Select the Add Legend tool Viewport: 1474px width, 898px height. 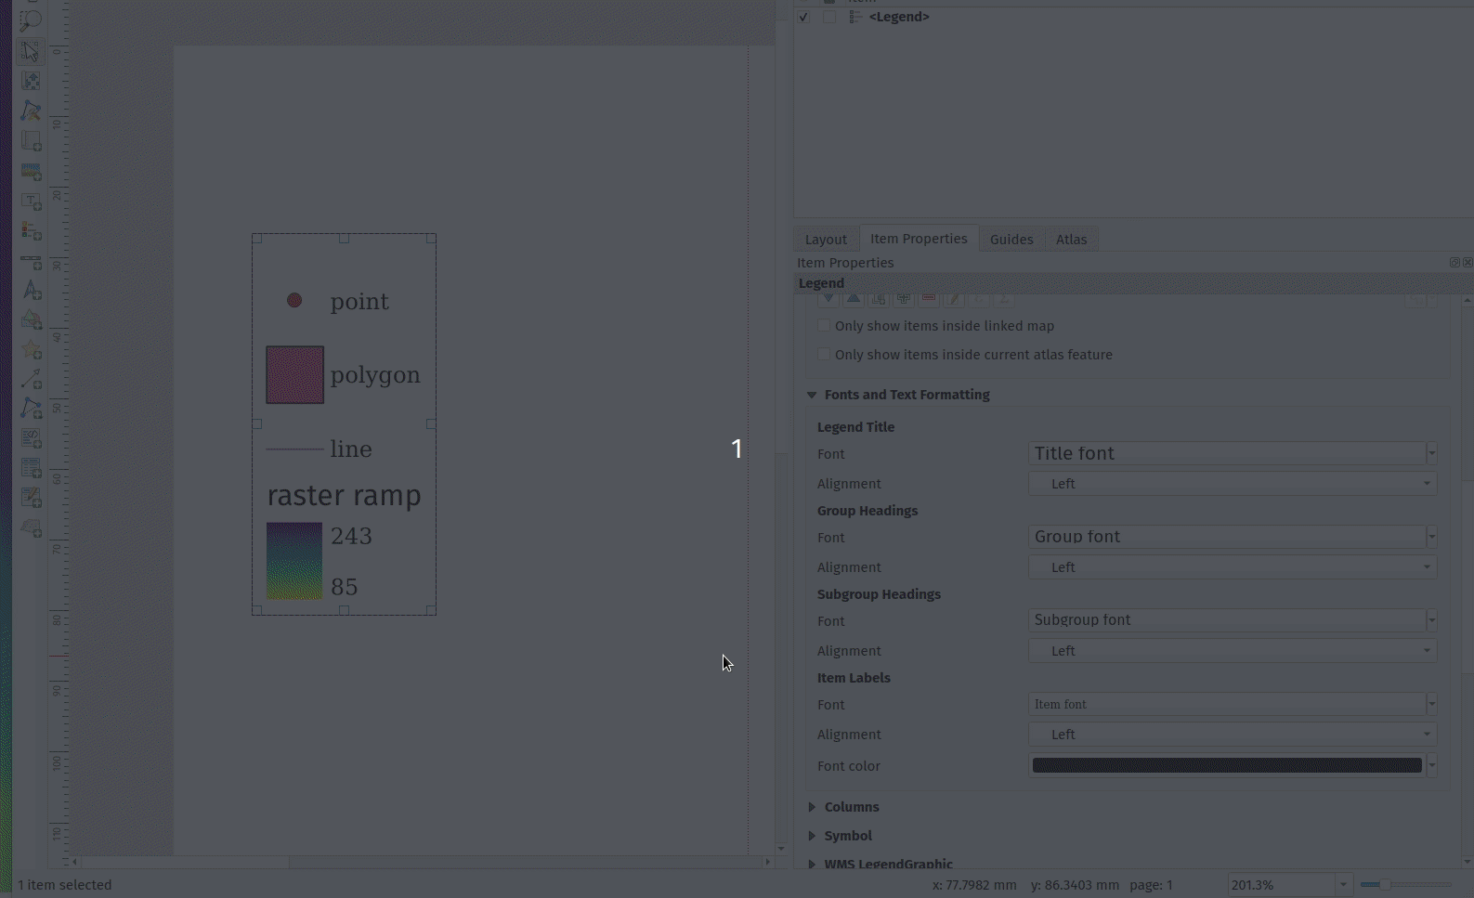pos(31,231)
